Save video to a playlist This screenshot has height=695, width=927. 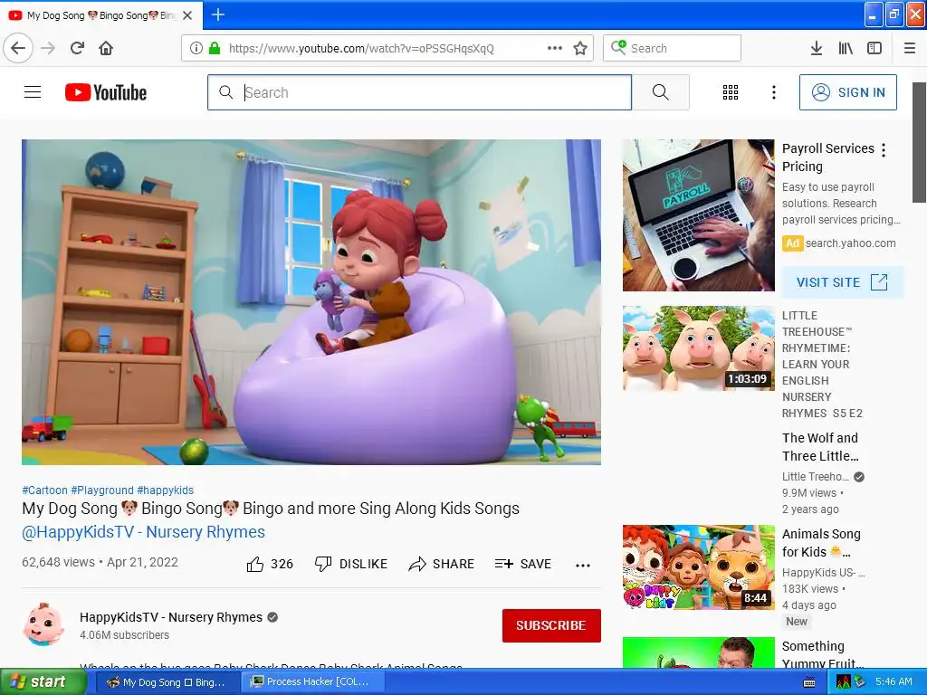523,565
